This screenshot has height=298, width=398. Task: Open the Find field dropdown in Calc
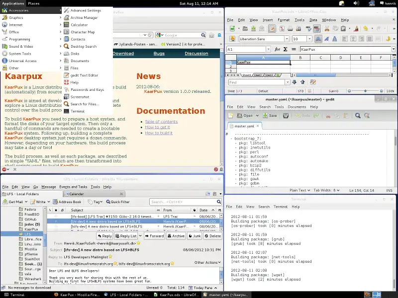tap(288, 82)
